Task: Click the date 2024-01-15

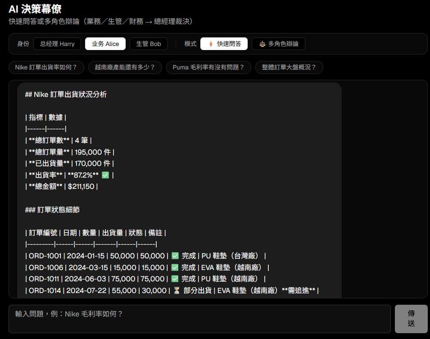Action: coord(86,256)
